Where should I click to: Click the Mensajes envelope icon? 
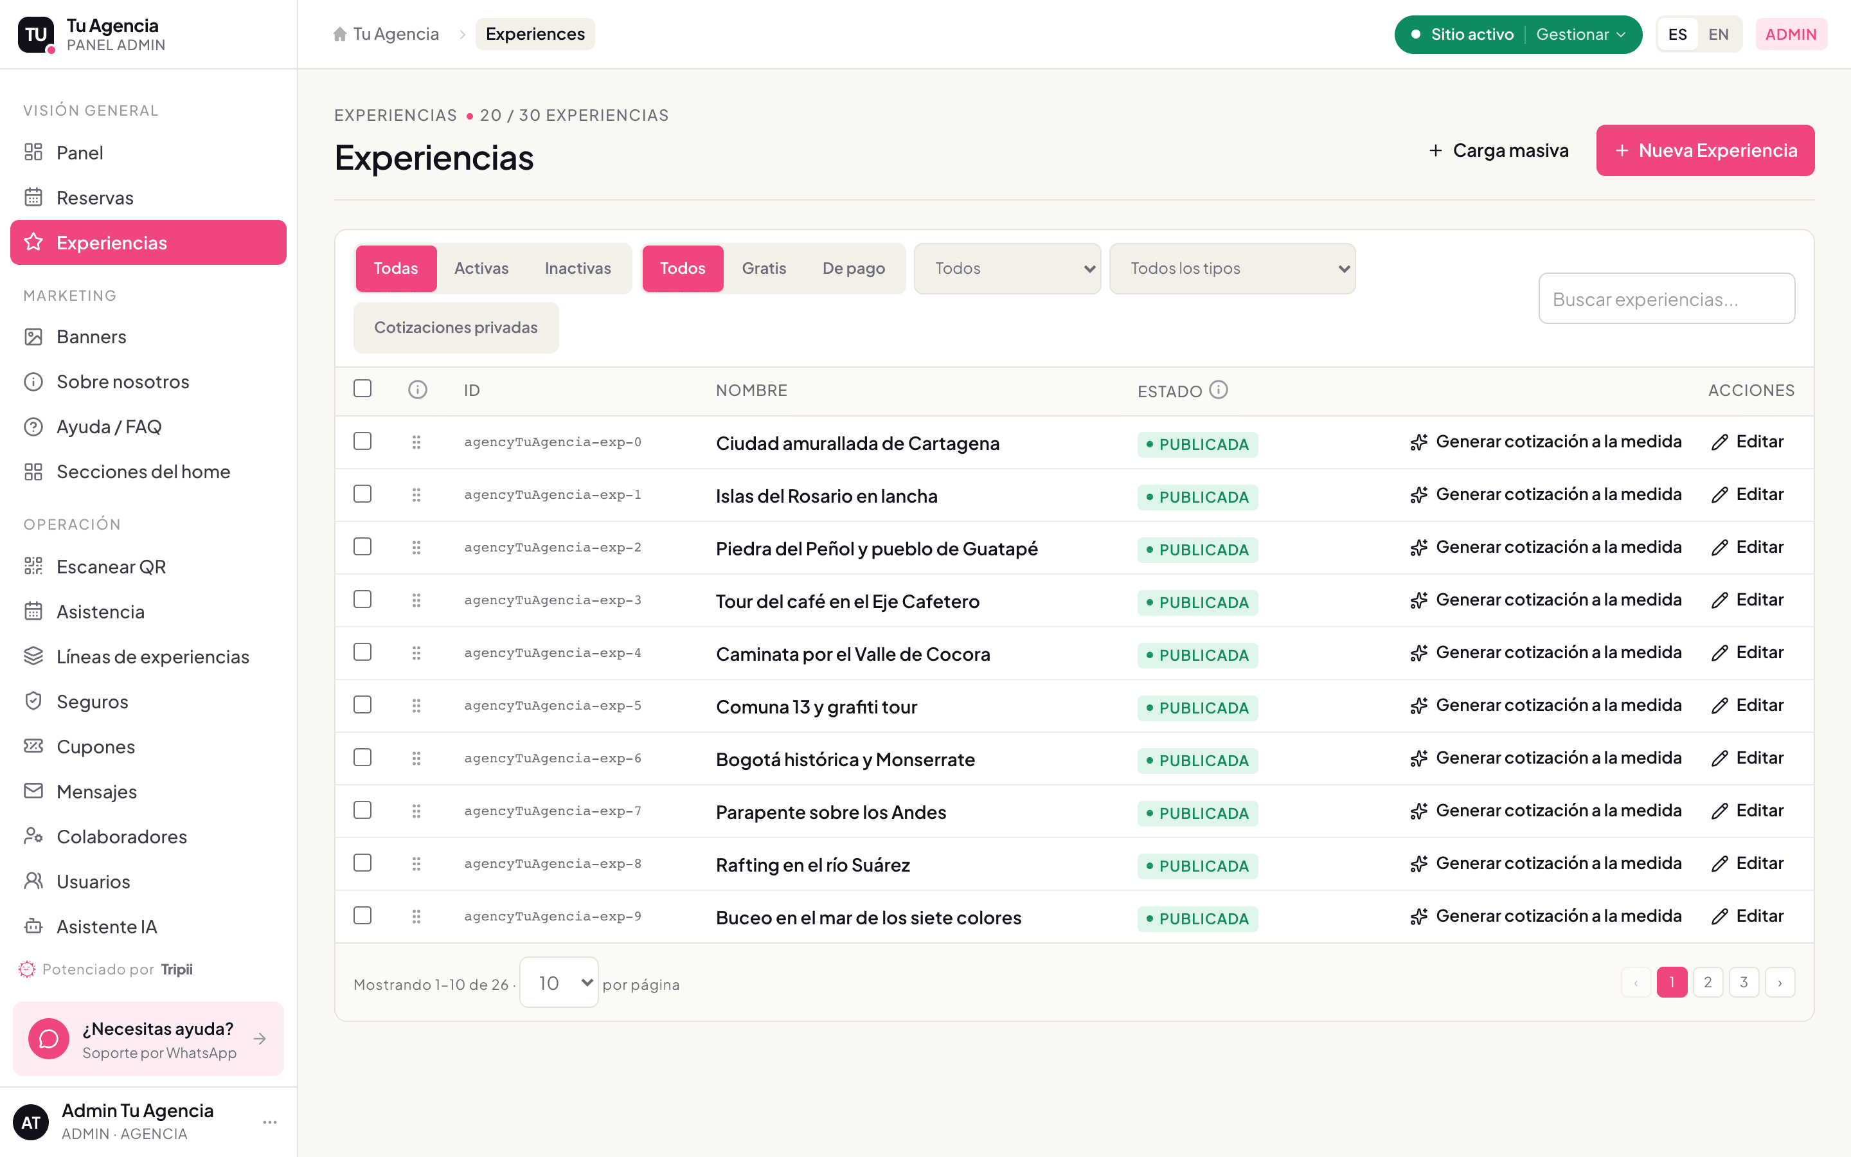(x=33, y=791)
